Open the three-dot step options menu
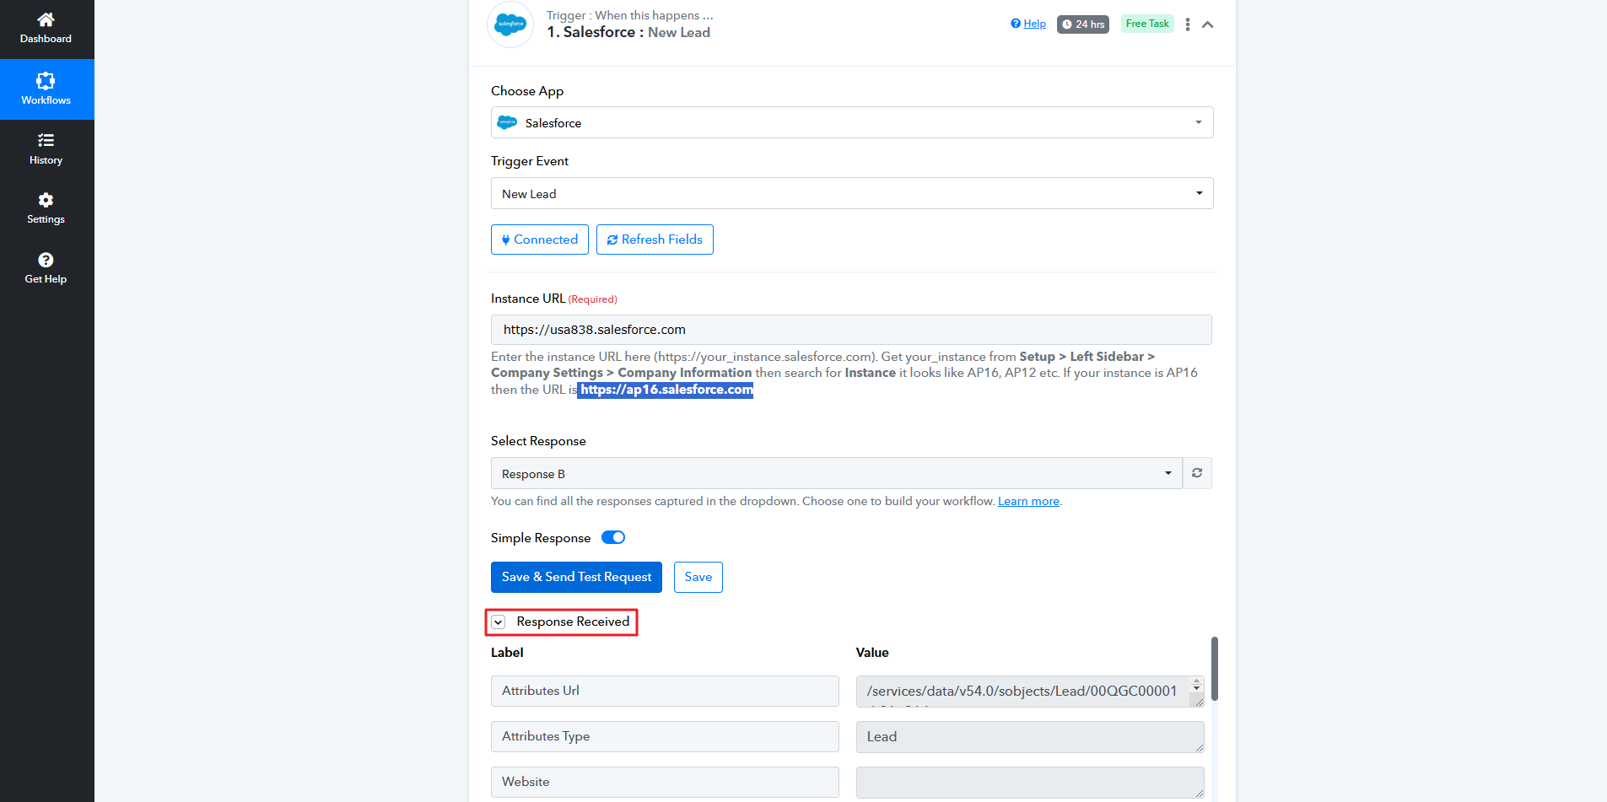This screenshot has width=1607, height=802. tap(1188, 24)
